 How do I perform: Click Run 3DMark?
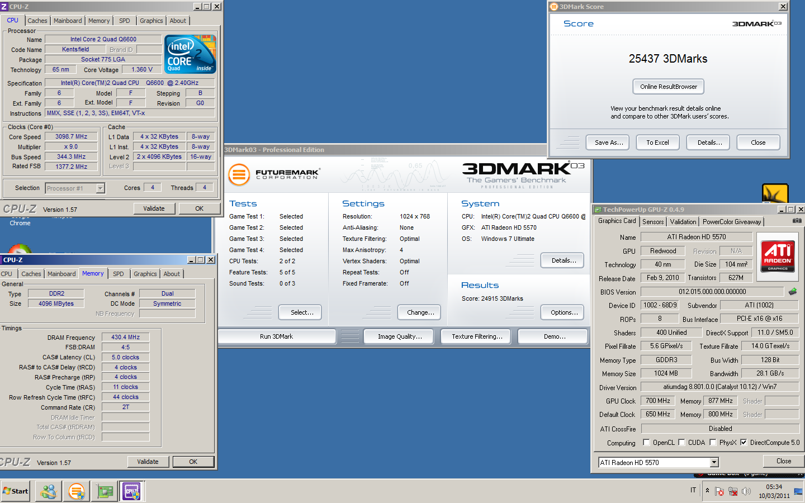click(277, 336)
